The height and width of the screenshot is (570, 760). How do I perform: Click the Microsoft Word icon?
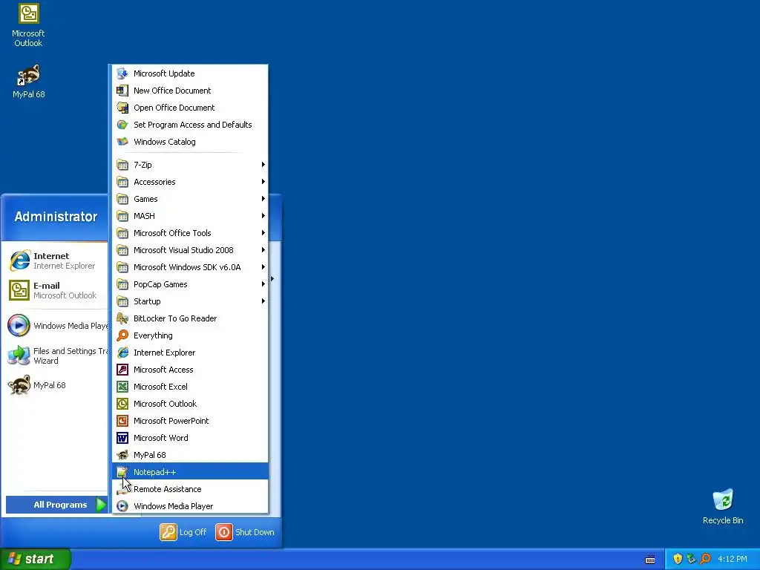click(x=122, y=438)
